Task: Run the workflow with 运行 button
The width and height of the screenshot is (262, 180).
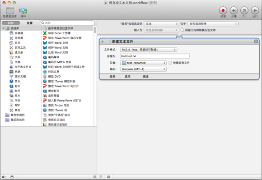Action: [x=255, y=10]
